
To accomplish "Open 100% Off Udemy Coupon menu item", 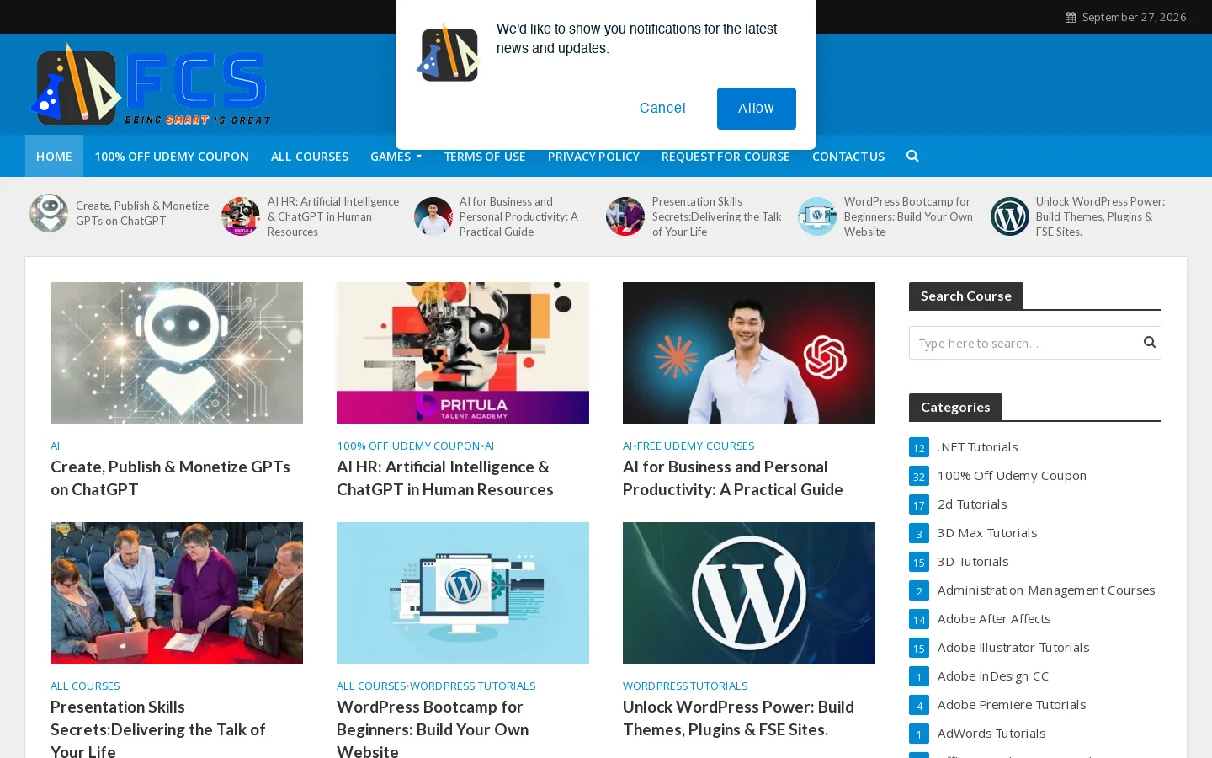I will [172, 156].
